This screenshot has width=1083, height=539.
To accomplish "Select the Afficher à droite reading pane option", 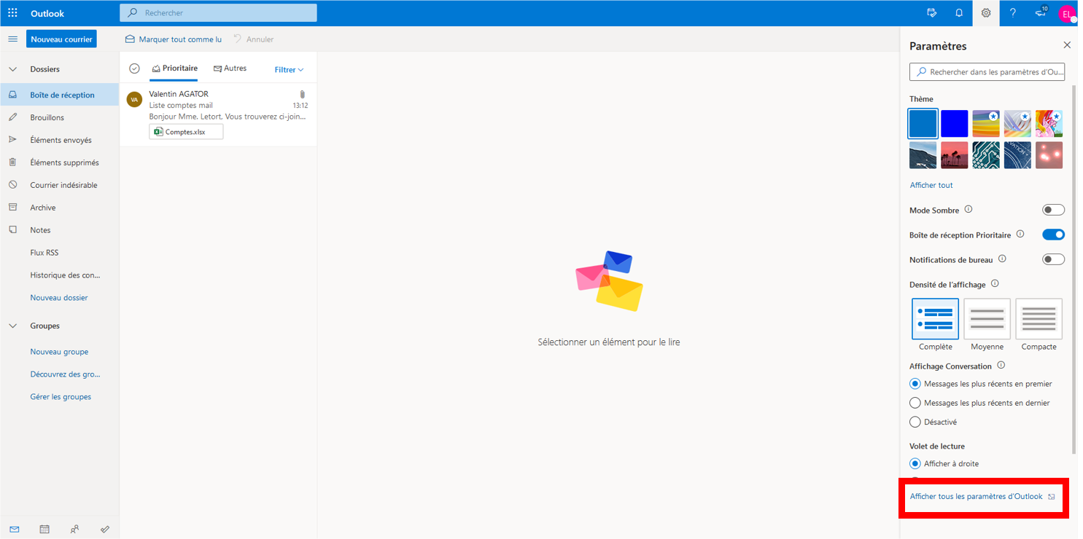I will 915,463.
